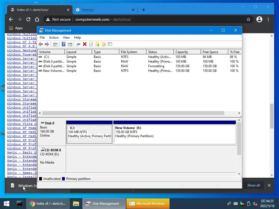Open a new Chrome tab with plus button

tap(144, 10)
